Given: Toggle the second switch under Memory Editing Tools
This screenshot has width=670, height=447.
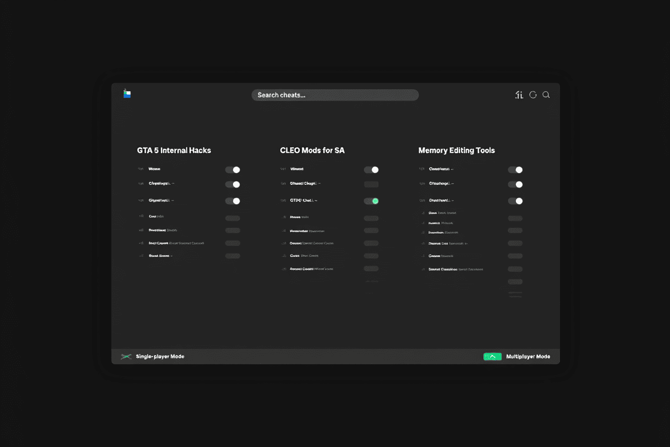Looking at the screenshot, I should pyautogui.click(x=515, y=184).
